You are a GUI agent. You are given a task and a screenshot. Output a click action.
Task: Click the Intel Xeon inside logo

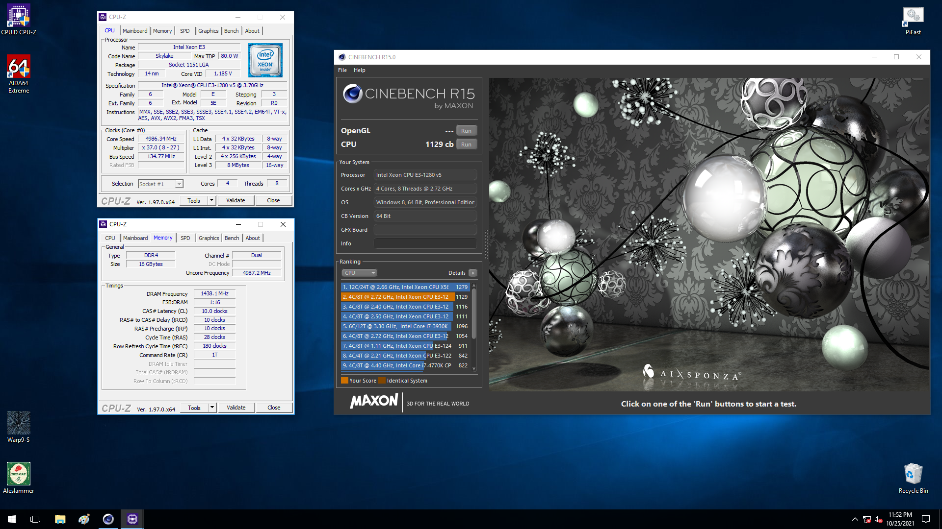265,60
